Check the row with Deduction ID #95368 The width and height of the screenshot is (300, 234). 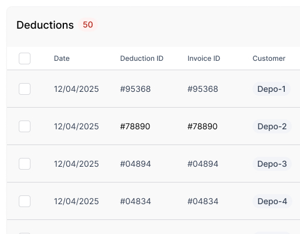[x=25, y=89]
